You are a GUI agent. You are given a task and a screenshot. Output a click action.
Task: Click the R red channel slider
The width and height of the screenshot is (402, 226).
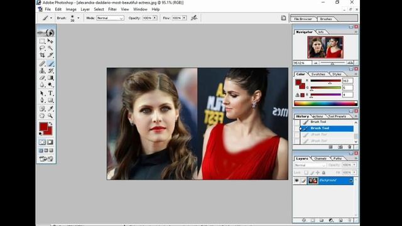tap(325, 81)
